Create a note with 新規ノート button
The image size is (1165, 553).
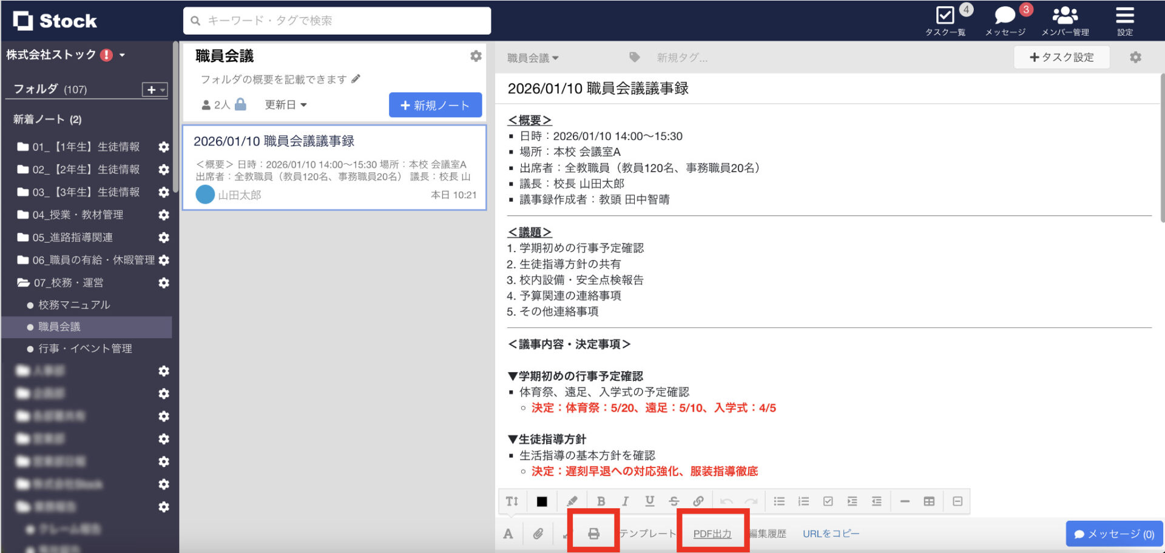pos(434,104)
